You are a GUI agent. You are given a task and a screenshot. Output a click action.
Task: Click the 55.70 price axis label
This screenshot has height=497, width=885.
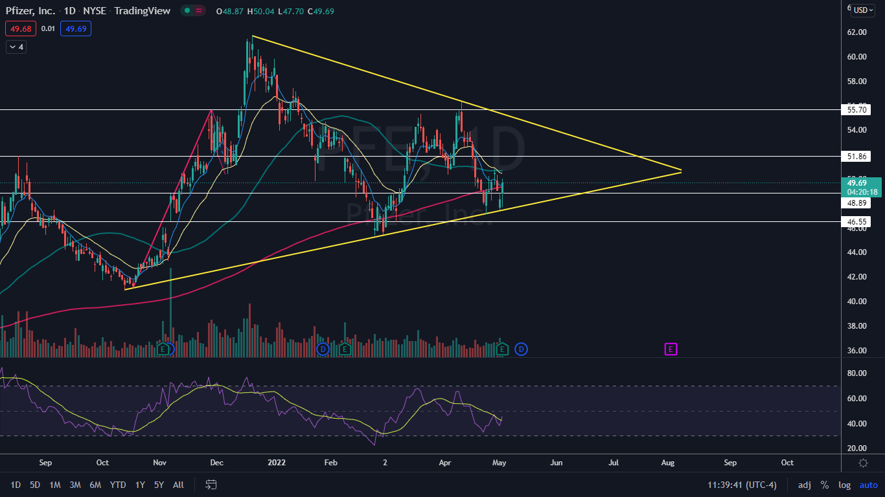[x=857, y=110]
